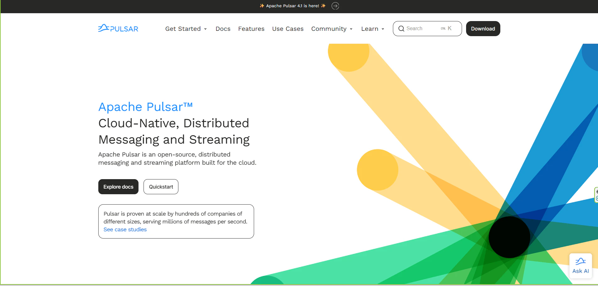Click the Explore docs button
The image size is (598, 286).
118,187
